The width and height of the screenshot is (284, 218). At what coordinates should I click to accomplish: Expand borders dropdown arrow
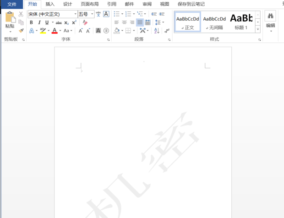click(134, 31)
